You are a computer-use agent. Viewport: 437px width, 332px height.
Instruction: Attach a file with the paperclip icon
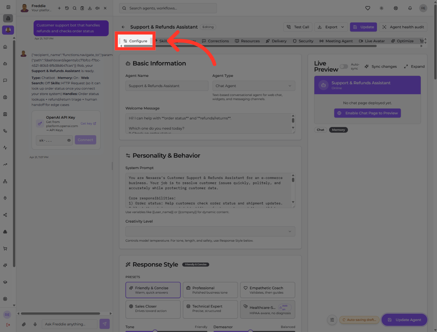pyautogui.click(x=24, y=324)
